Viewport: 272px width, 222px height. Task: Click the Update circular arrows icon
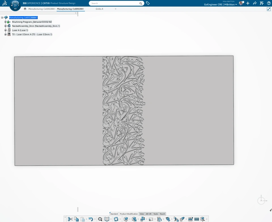(x=116, y=219)
